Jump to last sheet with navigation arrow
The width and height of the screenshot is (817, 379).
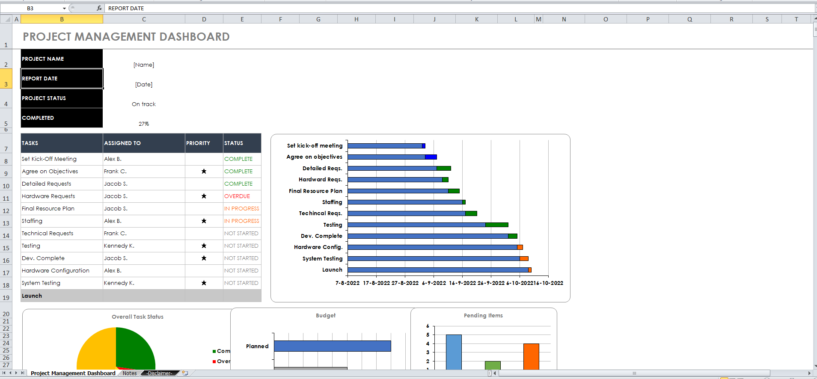(x=22, y=373)
